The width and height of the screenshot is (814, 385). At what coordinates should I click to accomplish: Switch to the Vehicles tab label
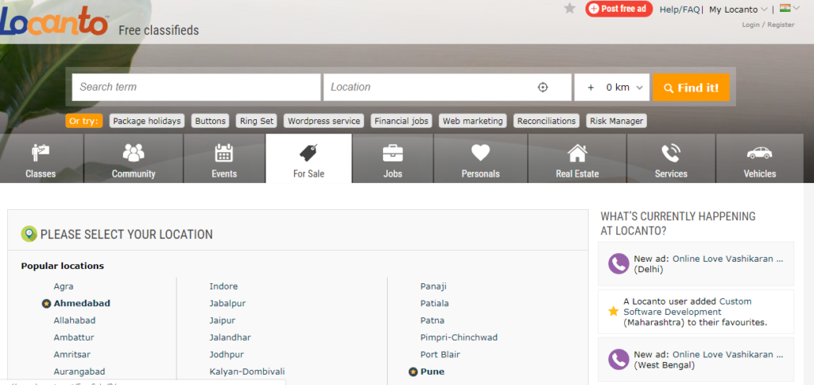(x=760, y=174)
